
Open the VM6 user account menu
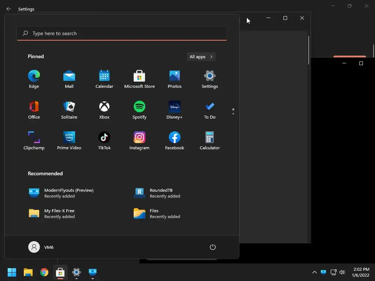[41, 247]
